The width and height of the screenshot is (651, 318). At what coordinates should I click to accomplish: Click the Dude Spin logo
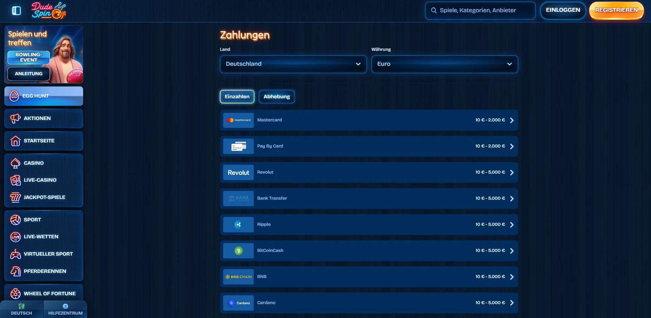click(x=49, y=11)
